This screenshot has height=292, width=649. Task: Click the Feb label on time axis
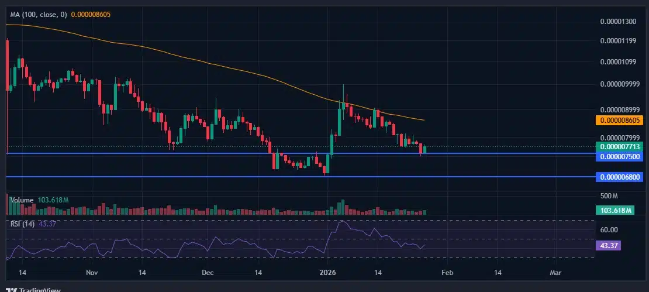(x=447, y=273)
